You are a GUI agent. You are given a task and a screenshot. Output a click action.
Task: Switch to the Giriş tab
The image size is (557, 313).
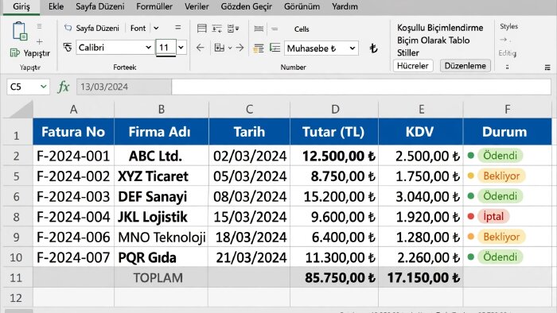click(21, 6)
